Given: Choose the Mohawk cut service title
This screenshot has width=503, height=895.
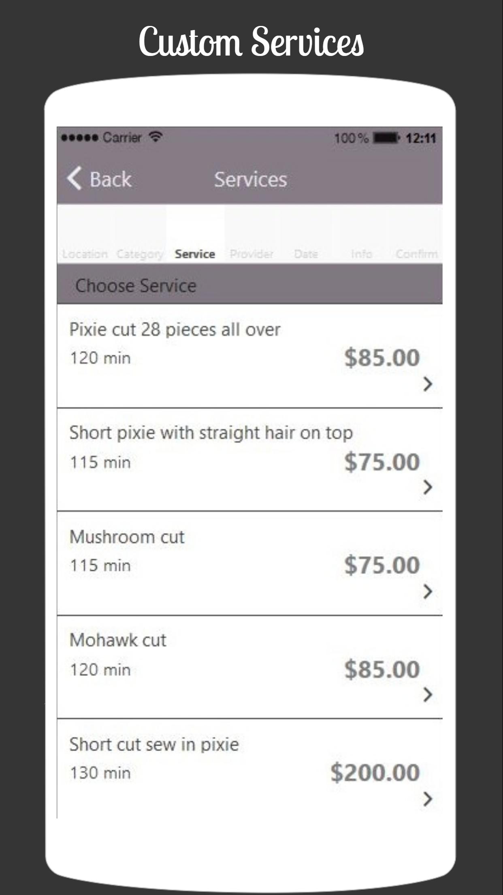Looking at the screenshot, I should pyautogui.click(x=118, y=640).
